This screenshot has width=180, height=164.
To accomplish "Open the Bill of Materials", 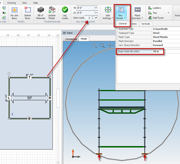I will (41, 13).
